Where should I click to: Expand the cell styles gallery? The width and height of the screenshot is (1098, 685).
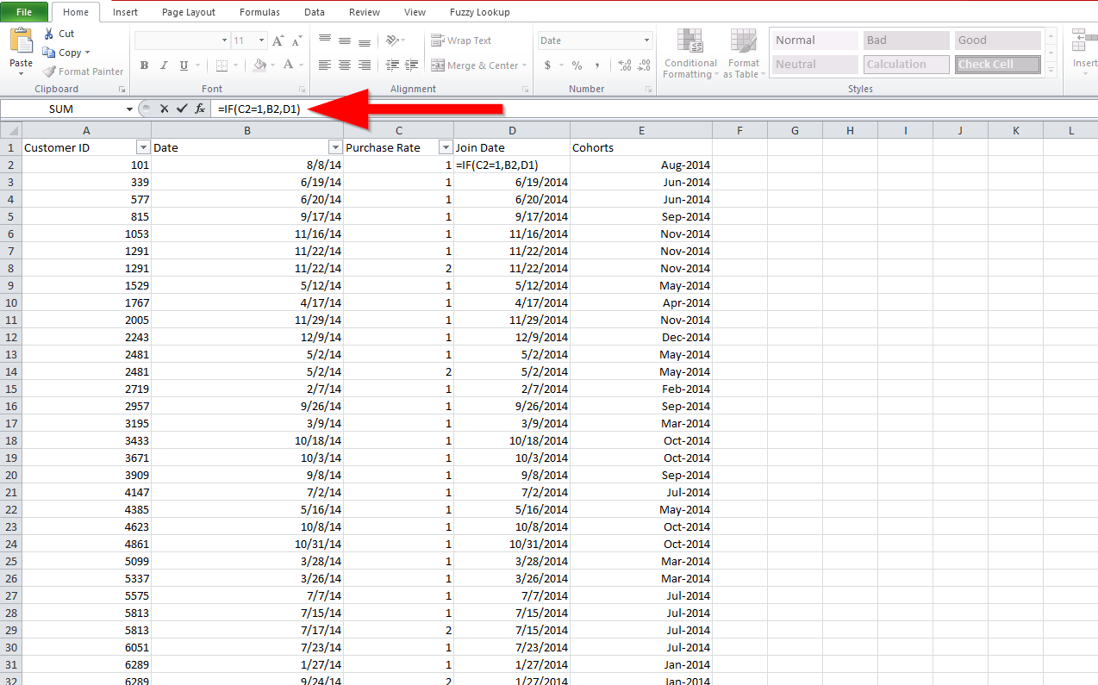(1051, 71)
